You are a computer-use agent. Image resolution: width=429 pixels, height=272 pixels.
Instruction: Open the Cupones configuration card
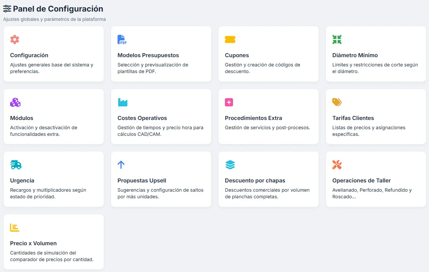click(x=268, y=54)
